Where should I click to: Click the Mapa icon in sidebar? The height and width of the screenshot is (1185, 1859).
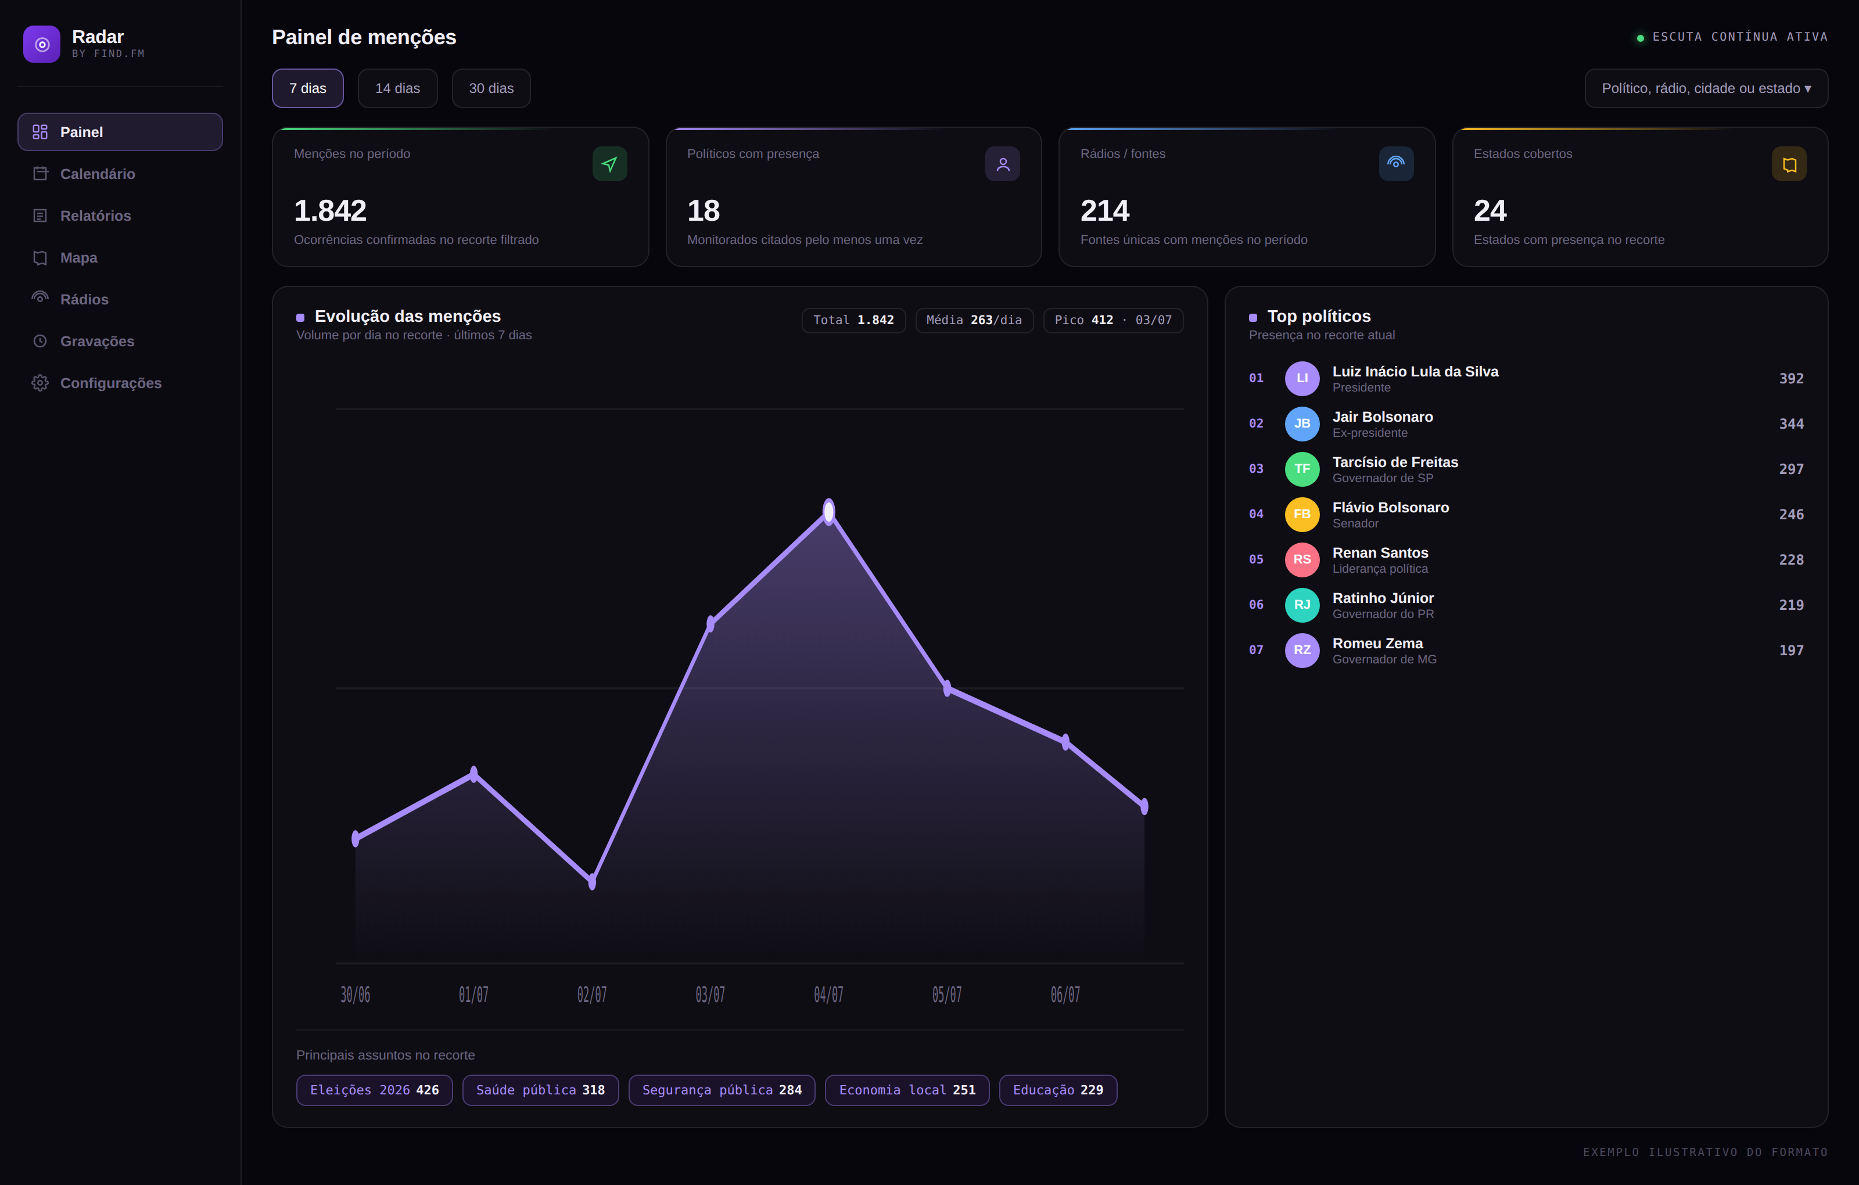(x=40, y=258)
